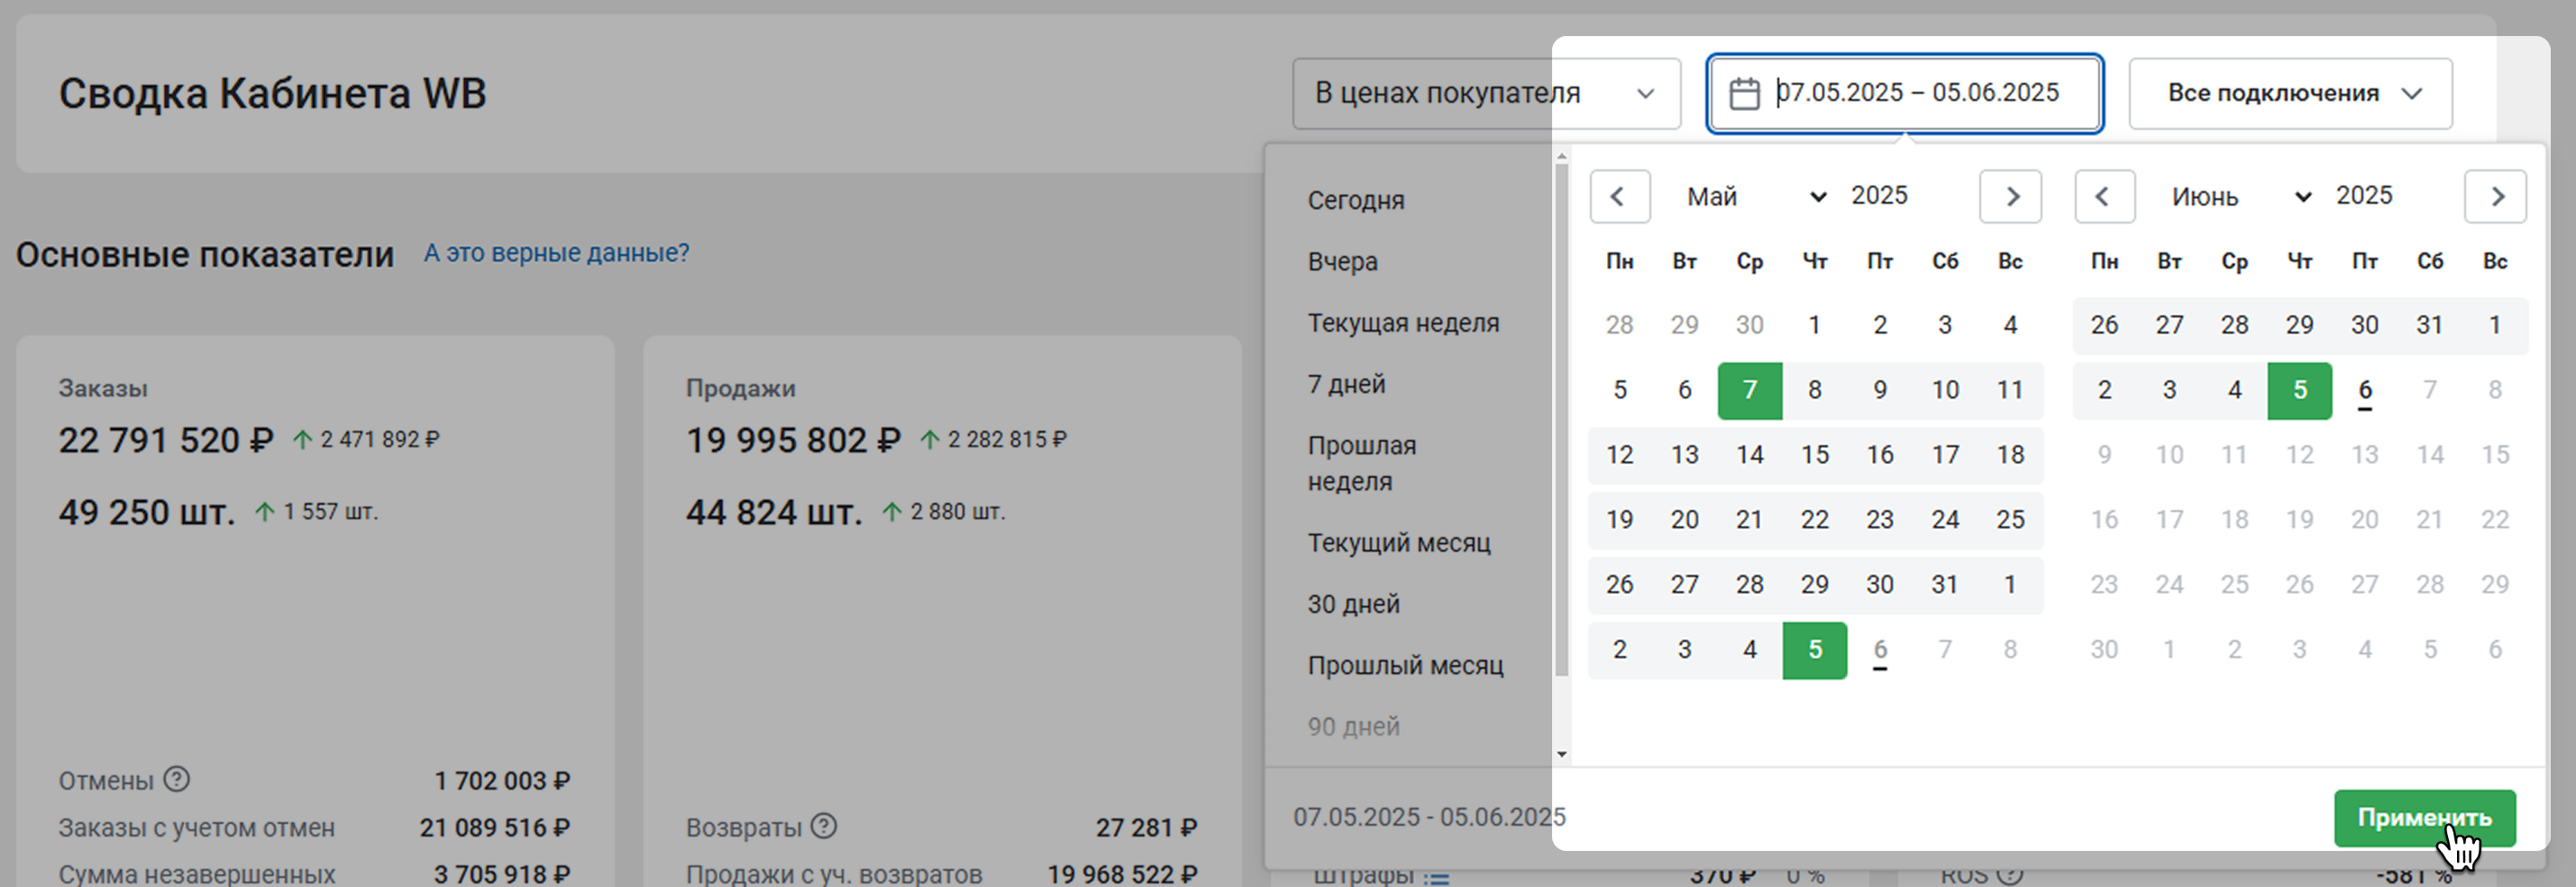Open the Все подключения dropdown
The width and height of the screenshot is (2576, 887).
pyautogui.click(x=2289, y=93)
